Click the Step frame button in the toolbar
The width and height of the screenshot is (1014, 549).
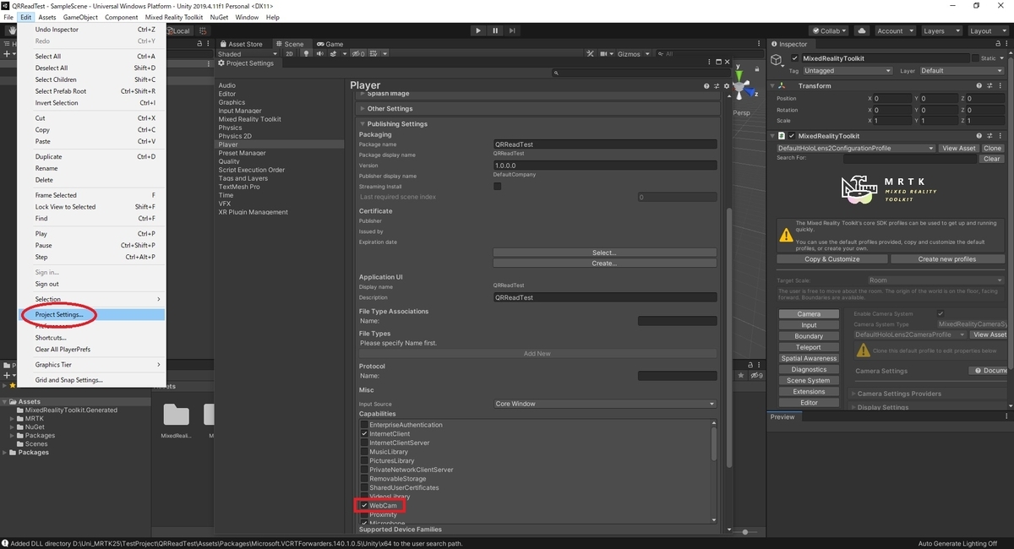pos(512,30)
